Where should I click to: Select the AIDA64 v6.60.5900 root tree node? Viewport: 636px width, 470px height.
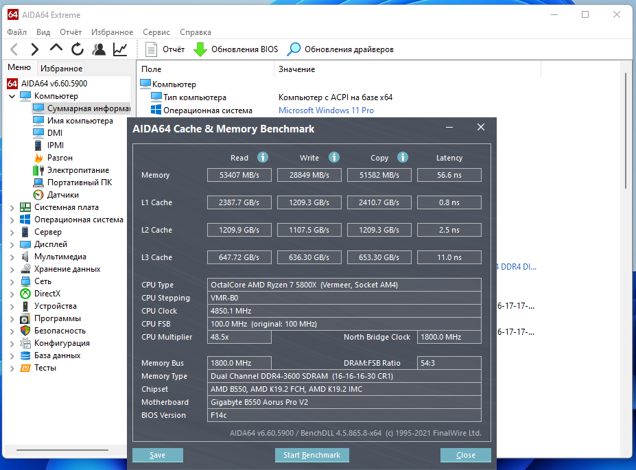coord(47,84)
